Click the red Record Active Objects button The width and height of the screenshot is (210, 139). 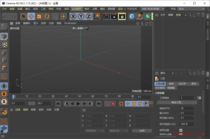pos(113,104)
